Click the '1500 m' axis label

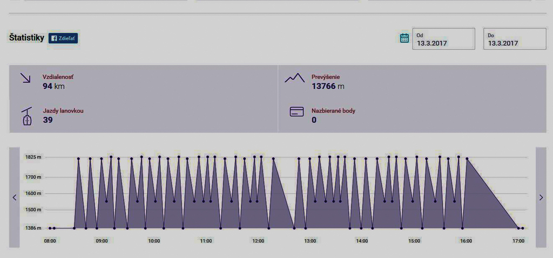(x=33, y=210)
